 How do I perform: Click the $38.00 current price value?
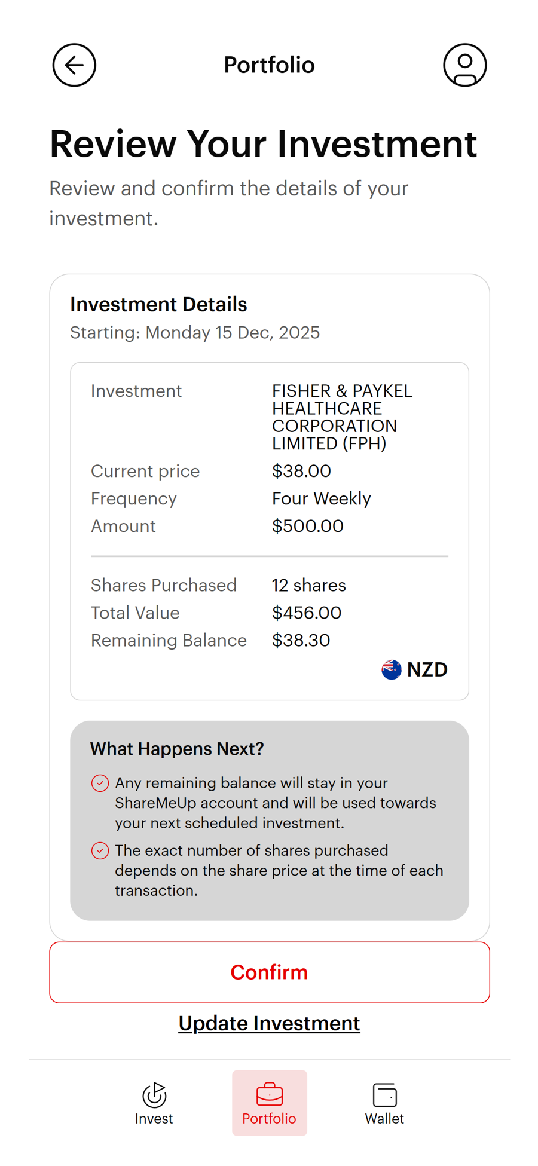tap(301, 471)
